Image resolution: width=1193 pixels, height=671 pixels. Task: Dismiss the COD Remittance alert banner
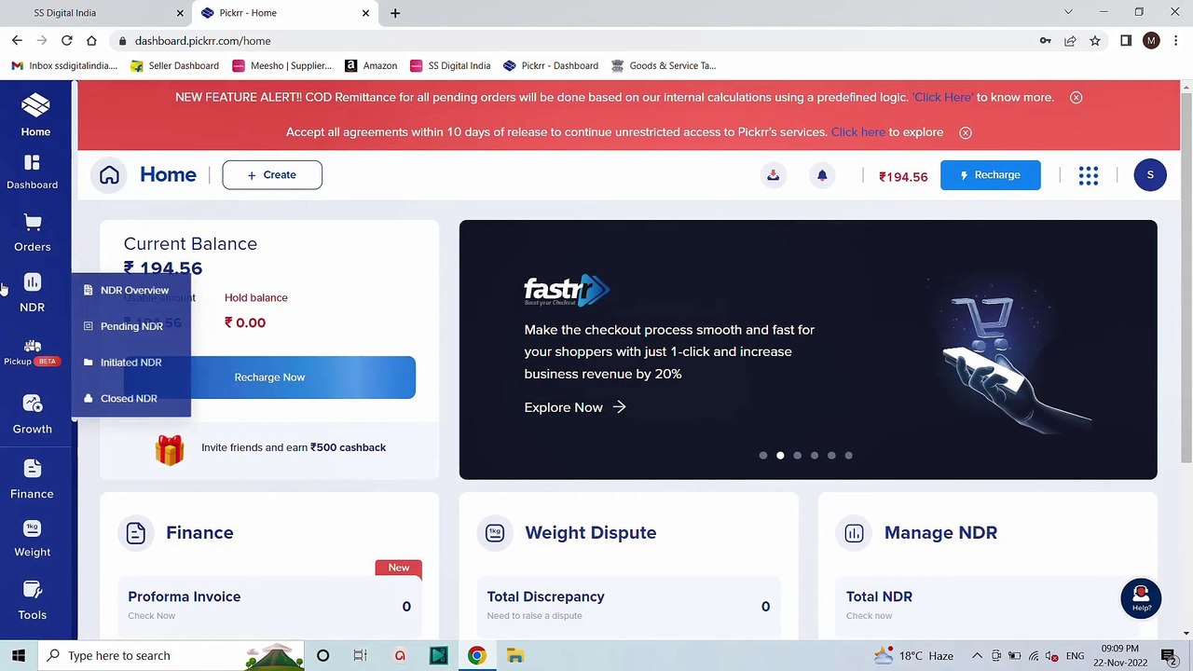[1076, 97]
